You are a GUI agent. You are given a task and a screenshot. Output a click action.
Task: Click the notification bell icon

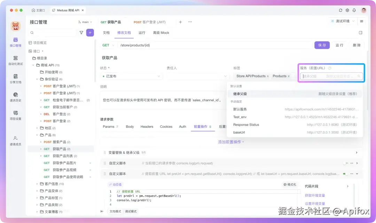click(354, 10)
